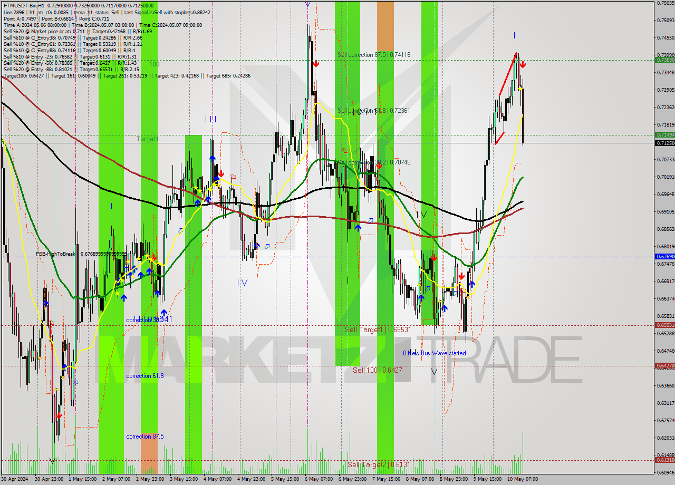Select the 'Last Signal is:Sell with stoploss' text
The image size is (675, 485).
(157, 12)
